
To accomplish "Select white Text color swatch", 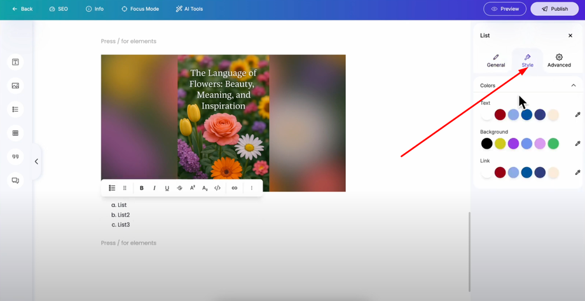I will point(486,115).
